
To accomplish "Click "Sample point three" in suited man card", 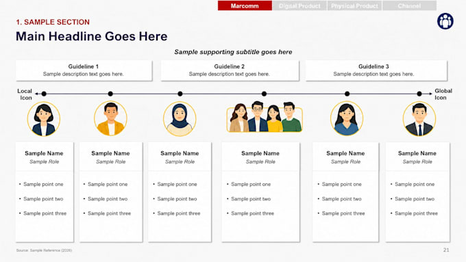I will coord(416,213).
